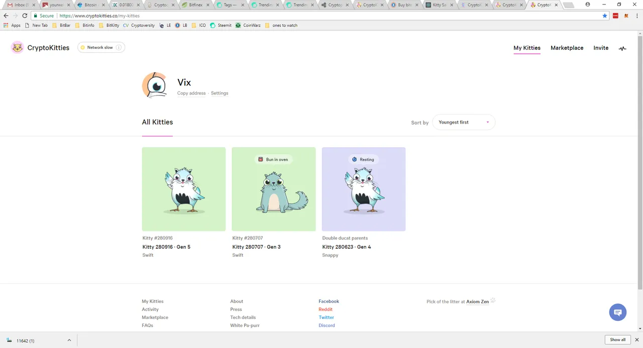Open the Reddit footer link
The width and height of the screenshot is (643, 348).
click(326, 309)
